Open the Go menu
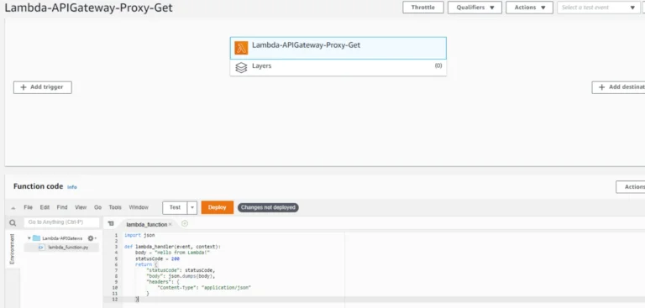Screen dimensions: 645x308 click(x=98, y=207)
